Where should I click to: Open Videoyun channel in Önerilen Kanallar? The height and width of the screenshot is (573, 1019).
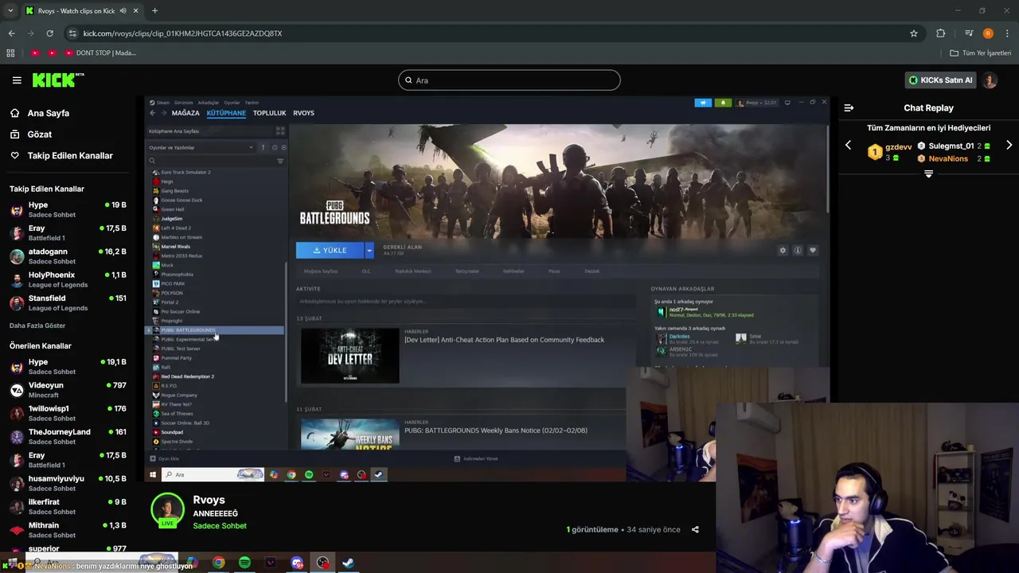tap(68, 390)
